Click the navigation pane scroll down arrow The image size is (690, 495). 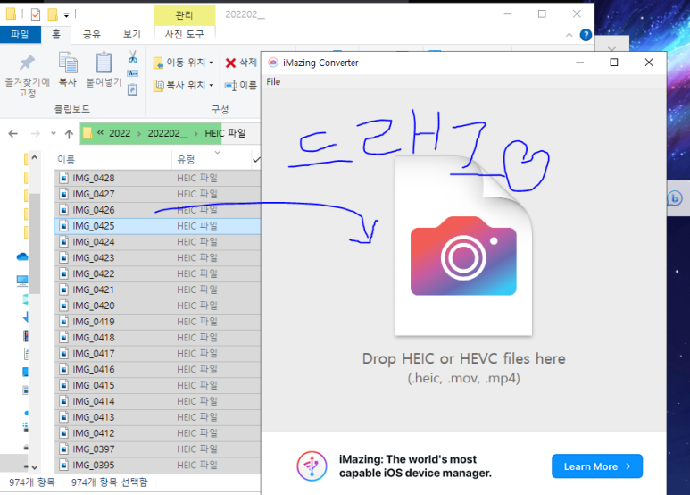35,467
